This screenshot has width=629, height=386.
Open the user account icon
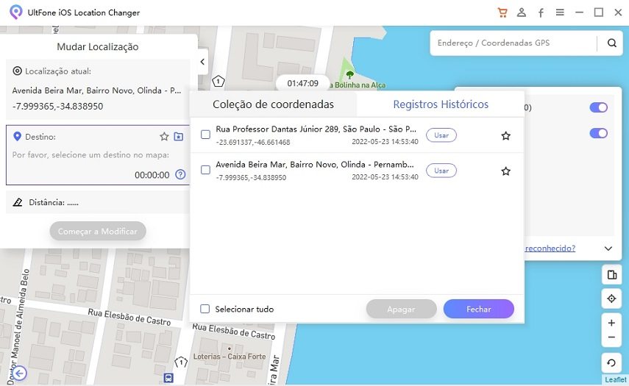point(522,12)
